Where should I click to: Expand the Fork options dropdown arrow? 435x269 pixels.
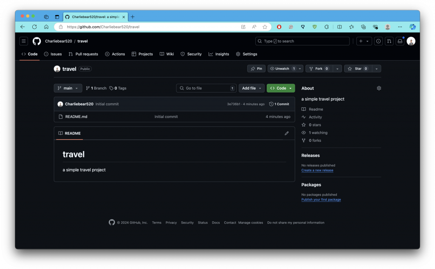[x=337, y=69]
